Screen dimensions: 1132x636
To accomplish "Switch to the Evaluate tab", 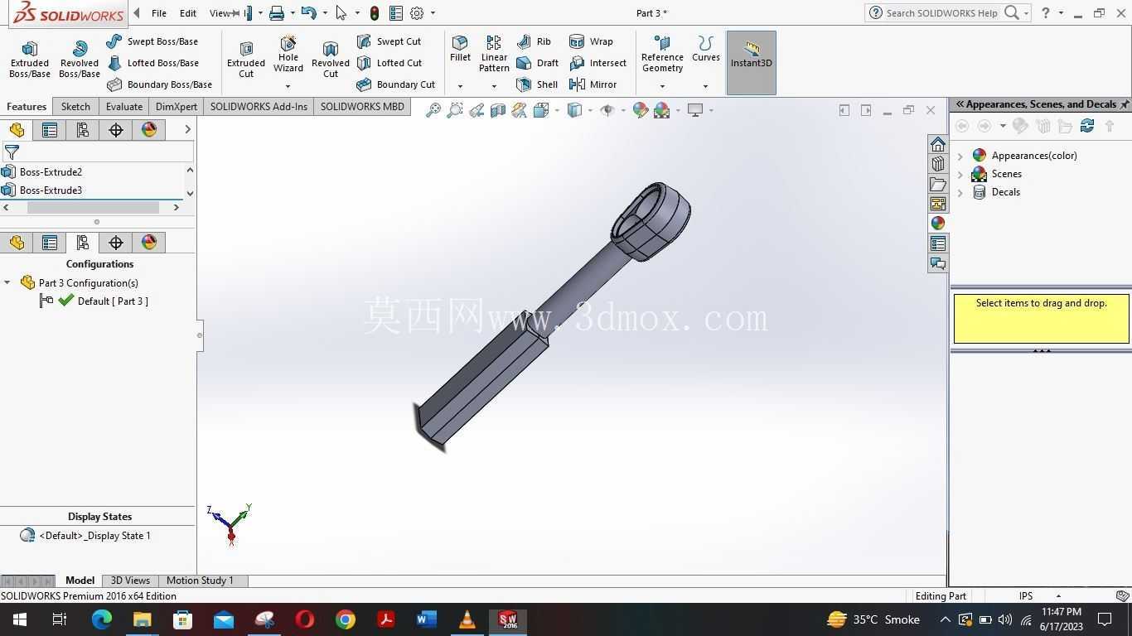I will pos(124,107).
